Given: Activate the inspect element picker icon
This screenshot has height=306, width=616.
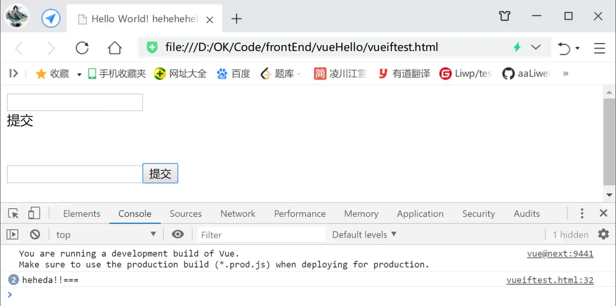Looking at the screenshot, I should coord(13,214).
